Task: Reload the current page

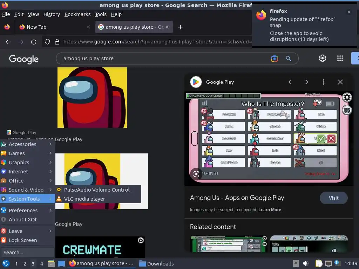Action: (34, 42)
